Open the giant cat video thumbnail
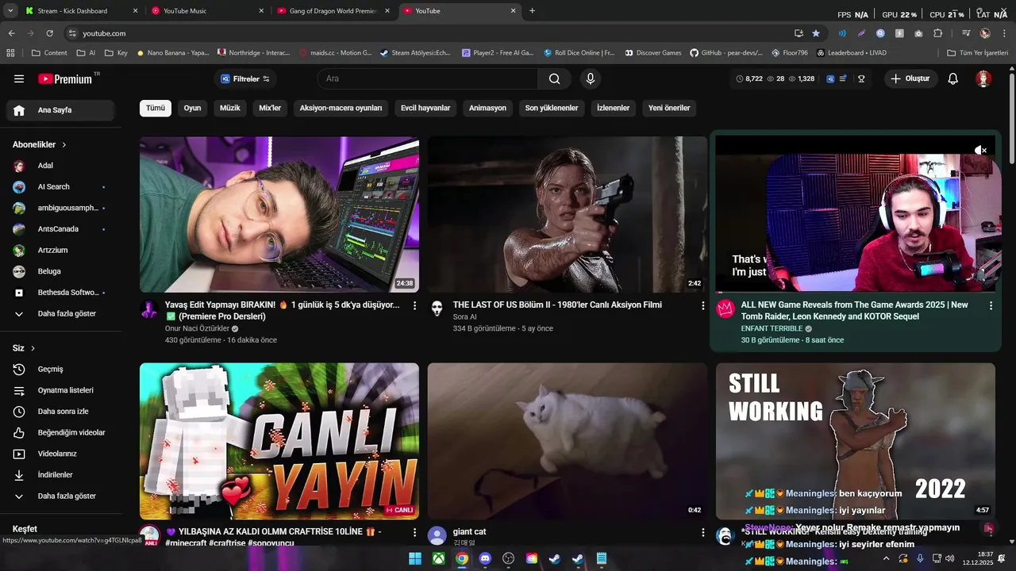 [x=567, y=441]
